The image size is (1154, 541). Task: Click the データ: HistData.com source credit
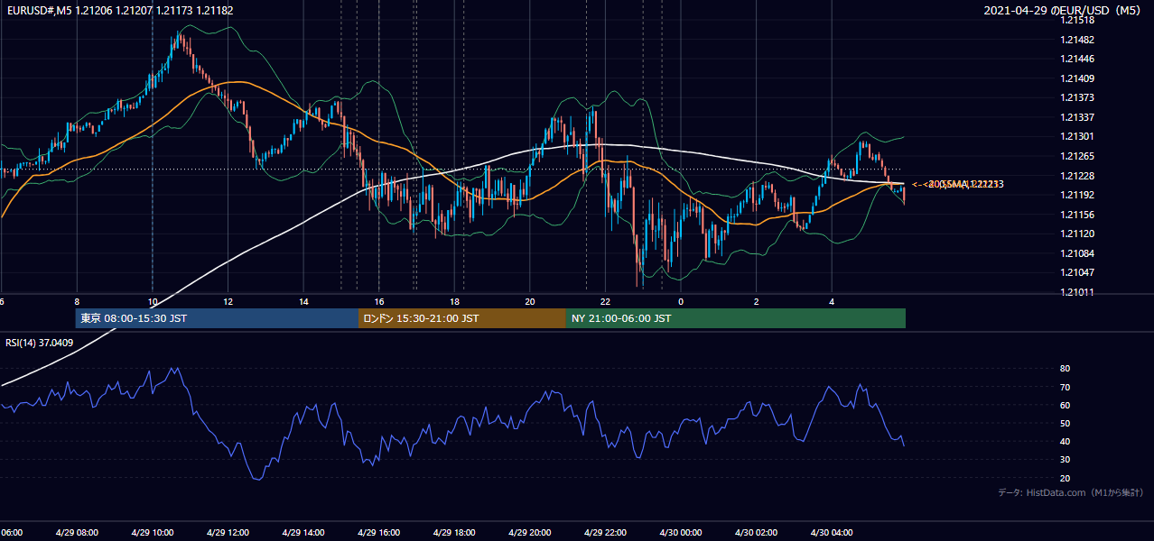pos(1071,492)
